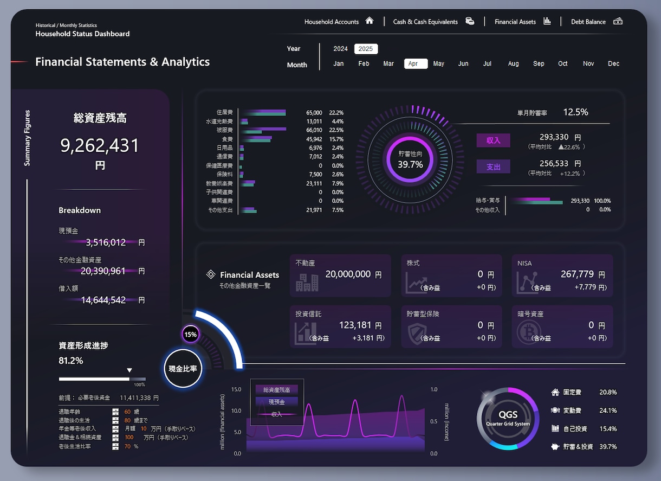Viewport: 661px width, 481px height.
Task: Click the 現金比率 circular gauge
Action: [x=183, y=369]
